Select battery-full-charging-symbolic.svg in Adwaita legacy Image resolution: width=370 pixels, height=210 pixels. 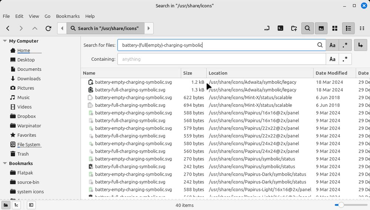(130, 90)
